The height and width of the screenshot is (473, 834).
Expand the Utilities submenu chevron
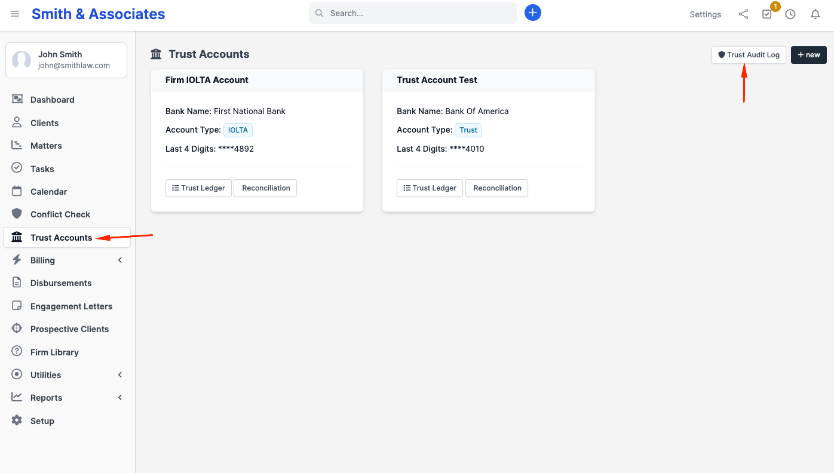coord(120,375)
